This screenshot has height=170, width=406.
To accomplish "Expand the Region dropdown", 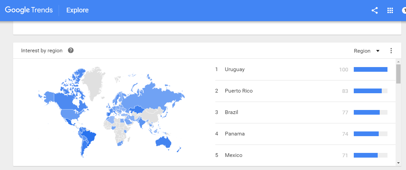I will click(367, 51).
